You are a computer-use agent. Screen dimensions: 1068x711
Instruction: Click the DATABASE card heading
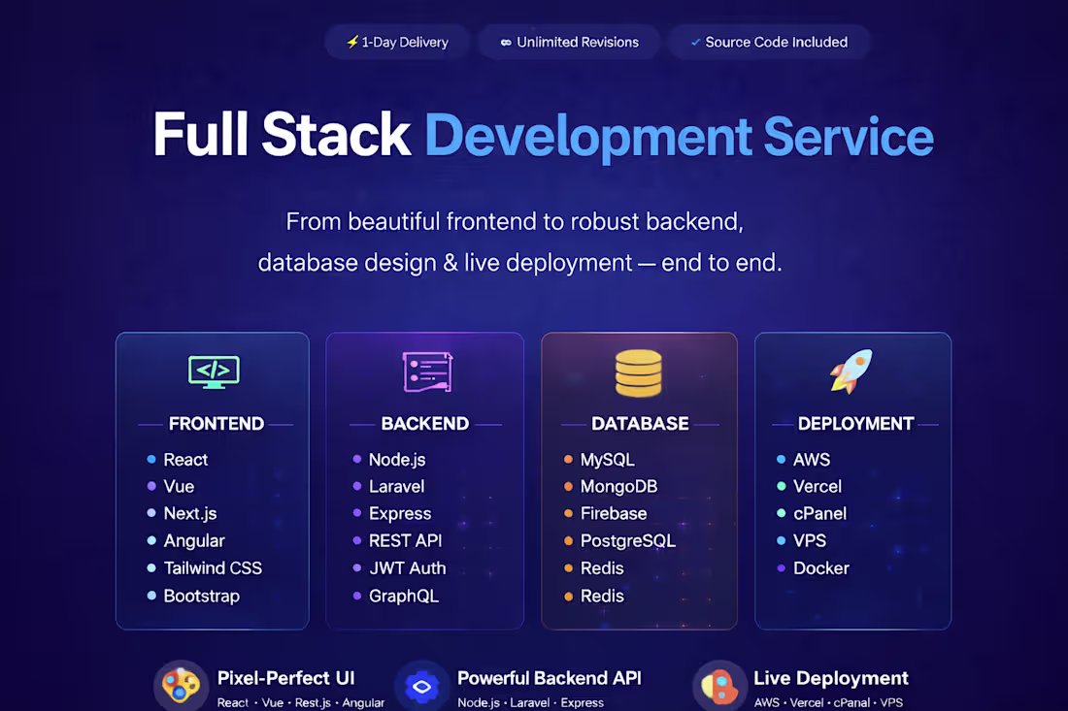[x=640, y=424]
